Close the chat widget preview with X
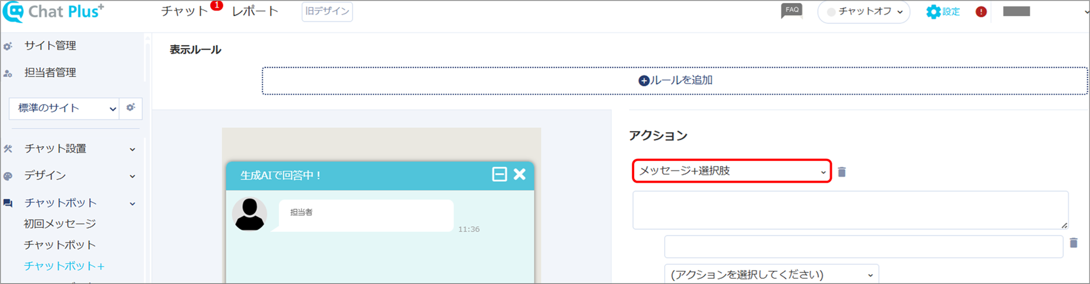Screen dimensions: 1090x284 [x=520, y=174]
